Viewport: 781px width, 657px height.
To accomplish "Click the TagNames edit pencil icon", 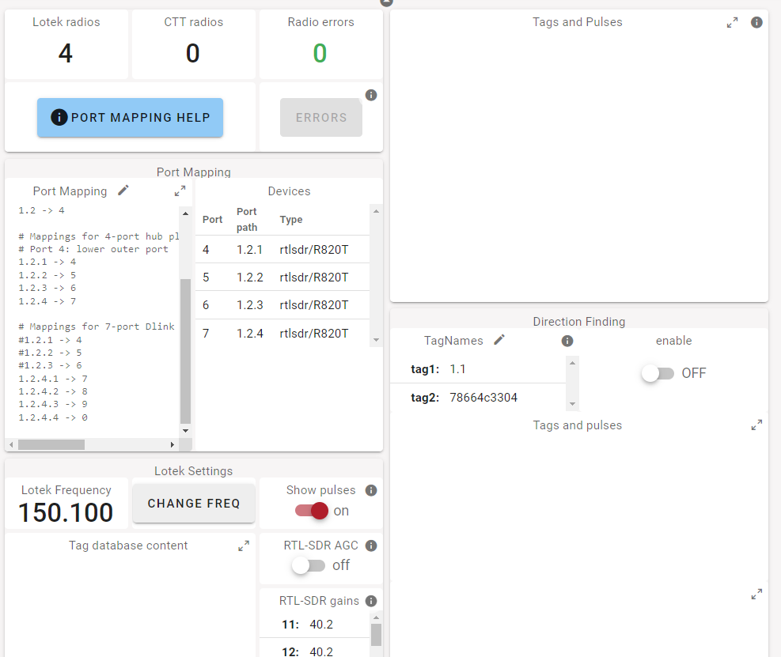I will pos(499,340).
